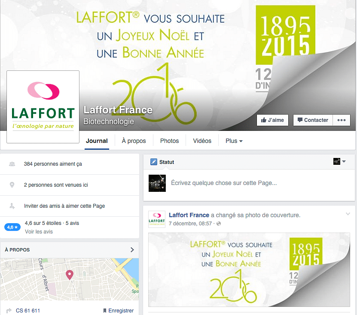The width and height of the screenshot is (357, 315).
Task: Open the post-as identity dropdown arrow
Action: click(x=344, y=161)
